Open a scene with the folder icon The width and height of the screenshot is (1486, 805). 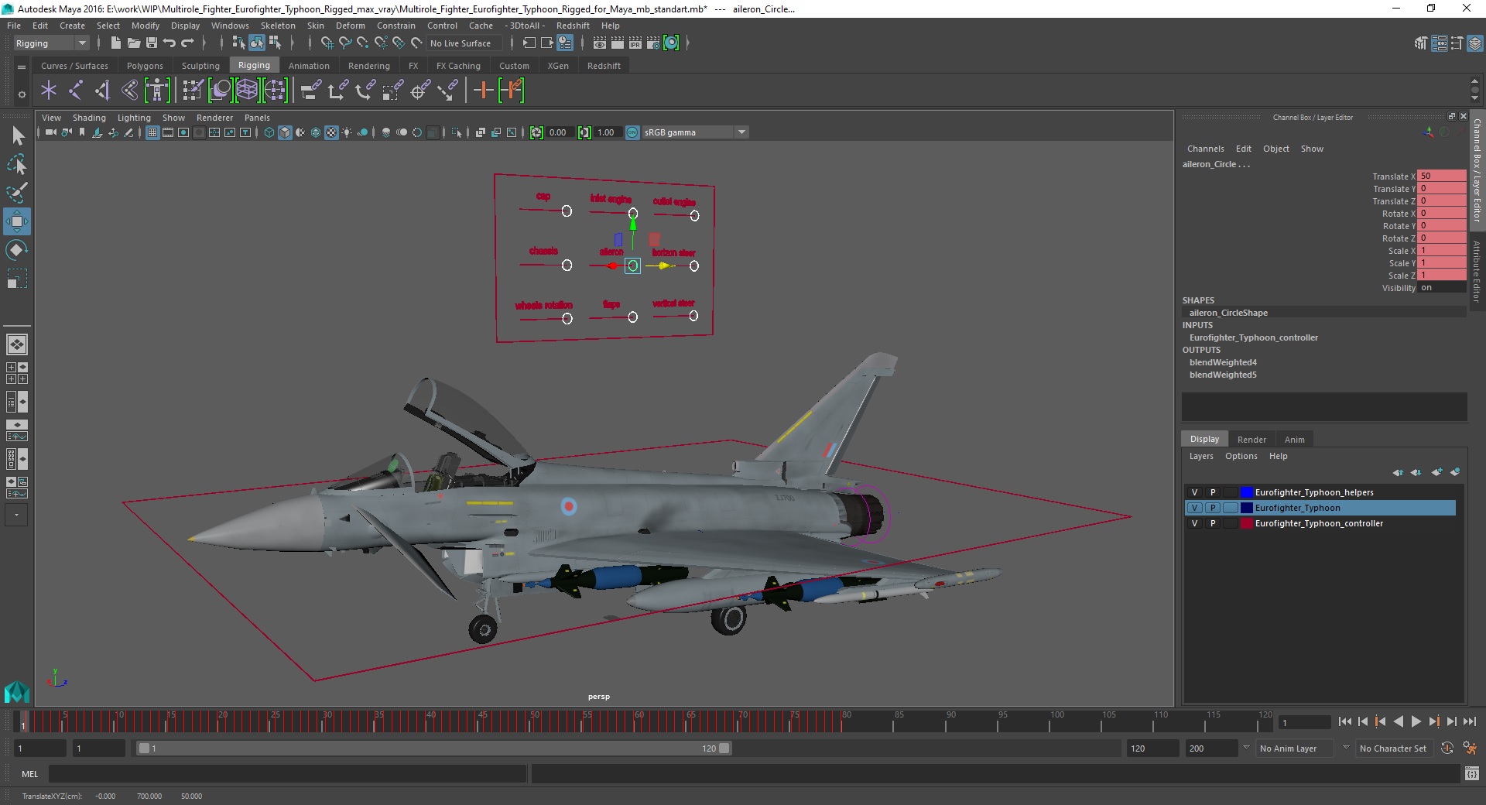click(x=133, y=43)
